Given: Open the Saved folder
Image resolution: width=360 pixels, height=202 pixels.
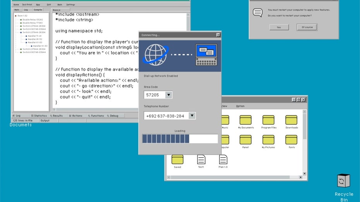Looking at the screenshot, I should (x=177, y=160).
